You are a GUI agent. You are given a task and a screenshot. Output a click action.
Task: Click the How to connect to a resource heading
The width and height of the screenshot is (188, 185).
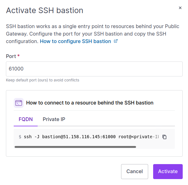(x=90, y=103)
